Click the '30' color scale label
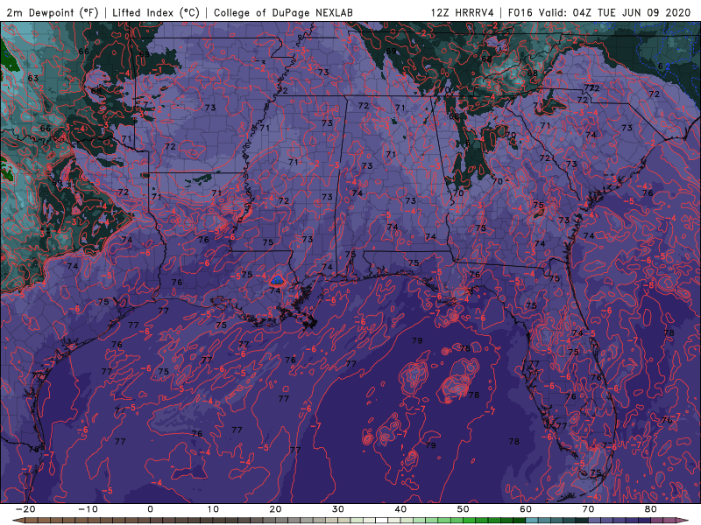This screenshot has height=525, width=701. (x=338, y=509)
